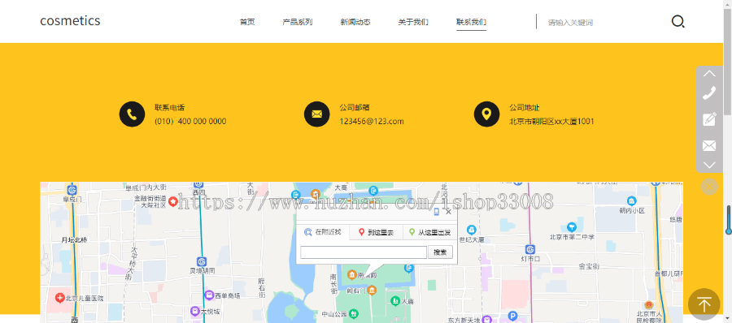Switch to 到这里去 tab in map popup
This screenshot has width=732, height=323.
[376, 232]
